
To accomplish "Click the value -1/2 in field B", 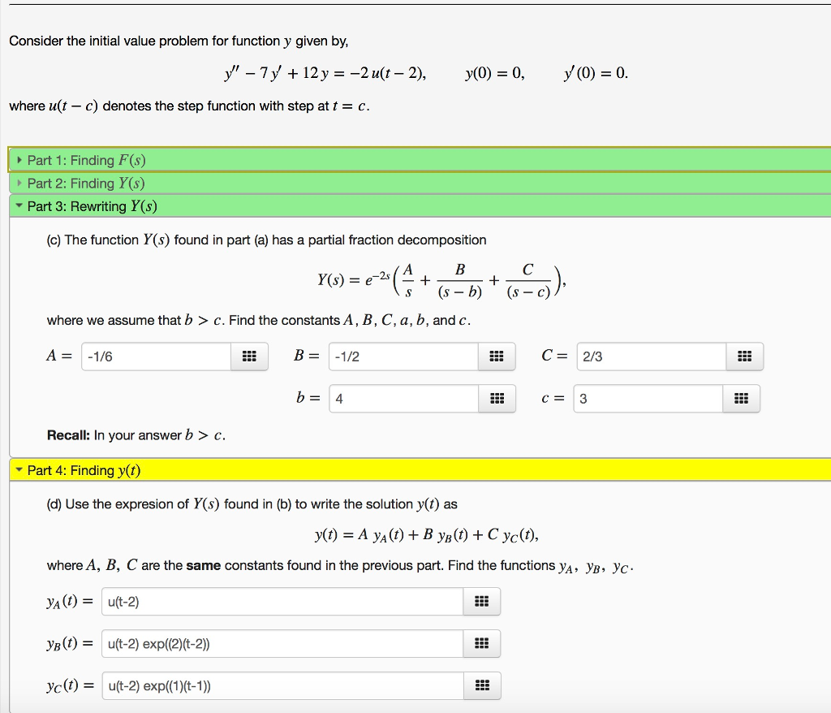I will point(402,356).
